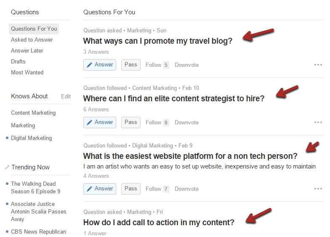Pass on the content strategist question
Image resolution: width=330 pixels, height=237 pixels.
click(x=130, y=122)
